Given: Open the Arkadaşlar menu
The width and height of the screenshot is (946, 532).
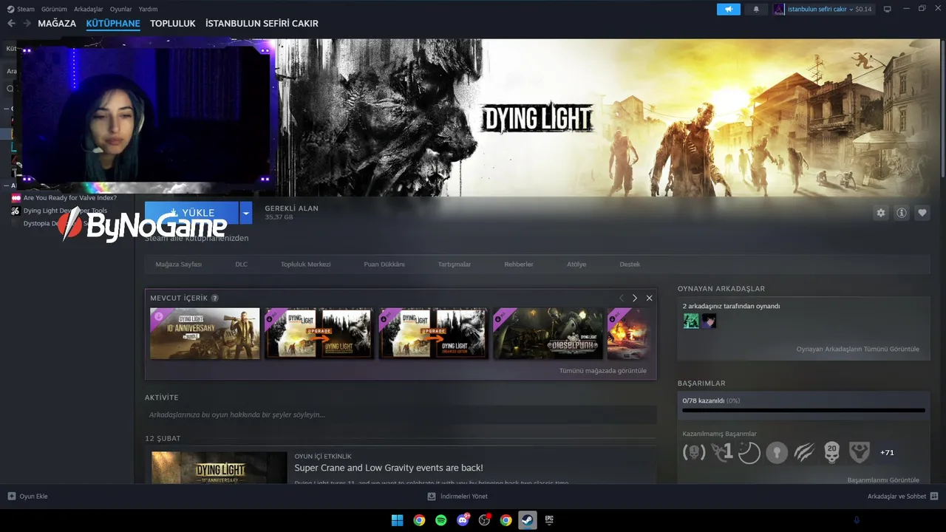Looking at the screenshot, I should coord(89,9).
